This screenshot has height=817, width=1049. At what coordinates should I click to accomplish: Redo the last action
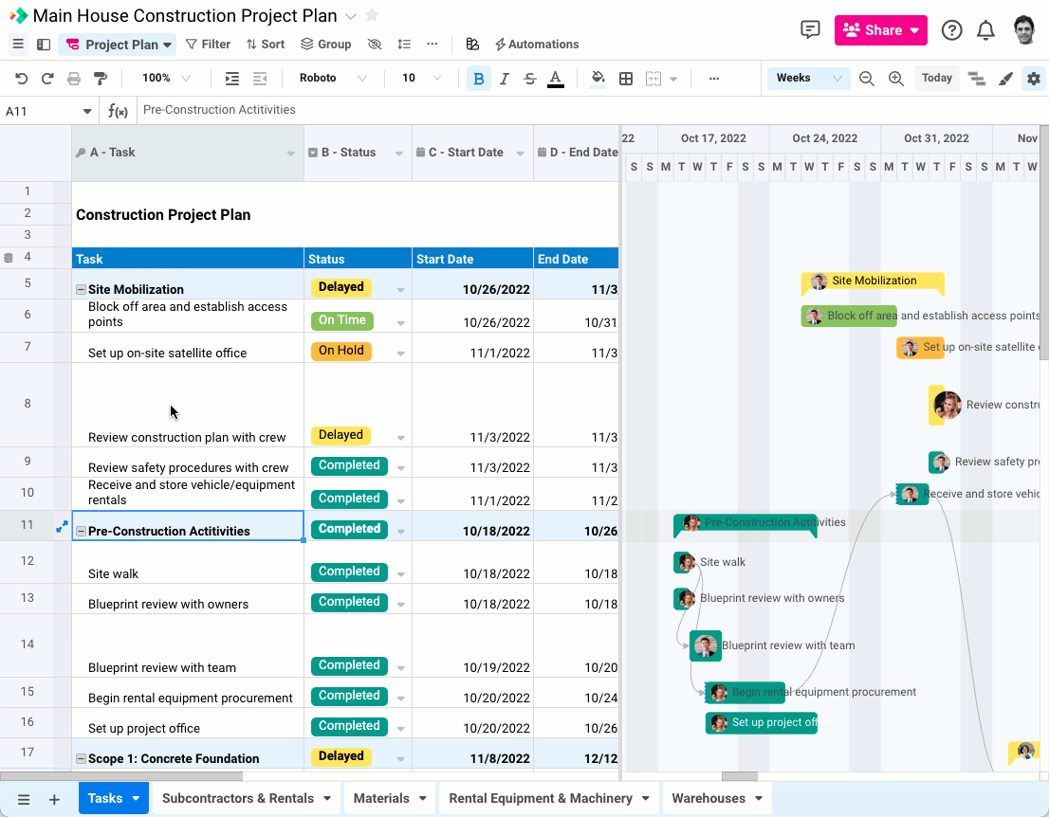pos(47,79)
